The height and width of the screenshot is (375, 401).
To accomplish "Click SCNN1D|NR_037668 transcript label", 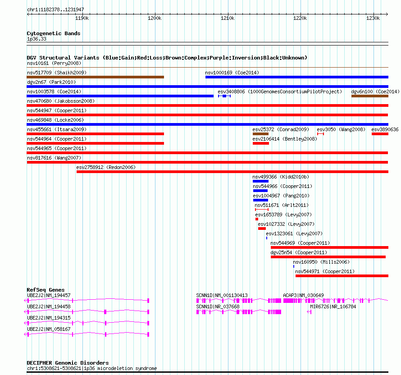I will (x=218, y=306).
